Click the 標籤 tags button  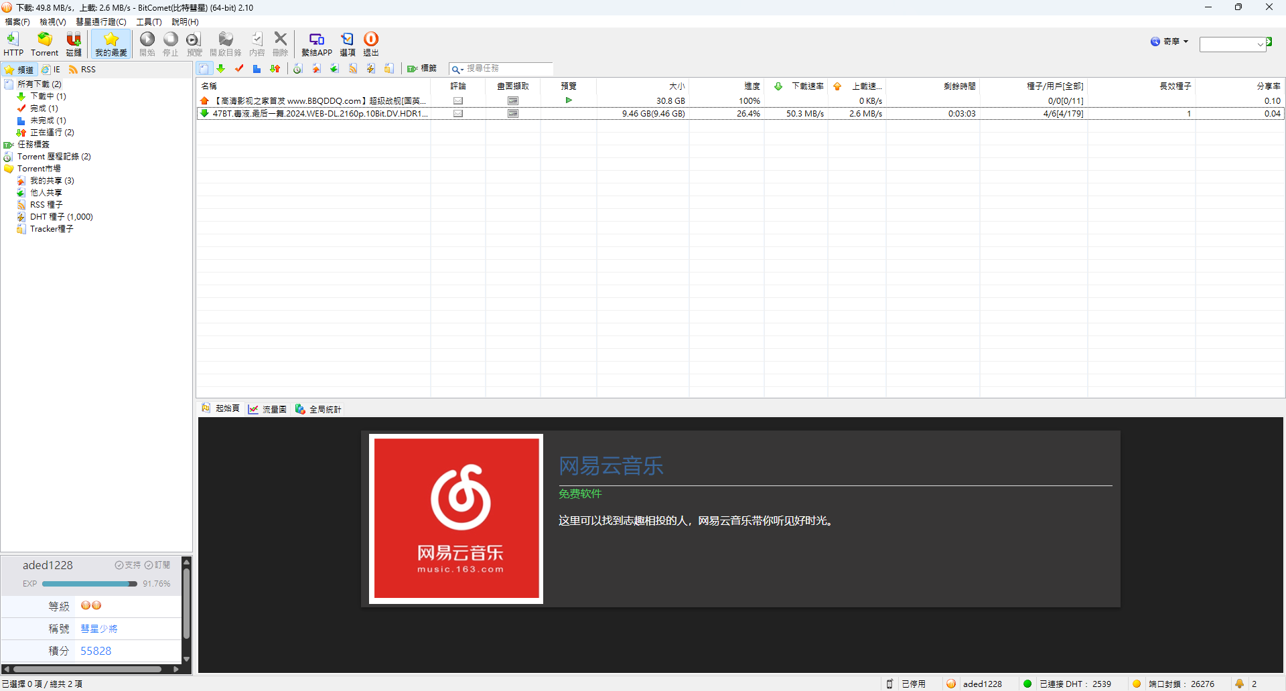(422, 68)
